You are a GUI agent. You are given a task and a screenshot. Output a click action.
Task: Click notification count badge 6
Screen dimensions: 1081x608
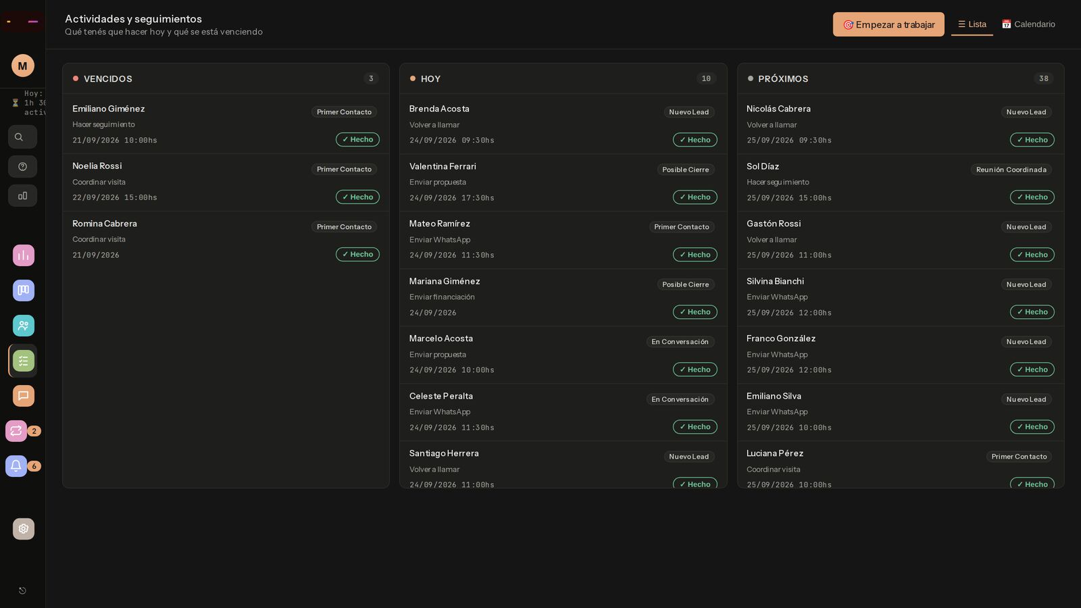pyautogui.click(x=34, y=466)
